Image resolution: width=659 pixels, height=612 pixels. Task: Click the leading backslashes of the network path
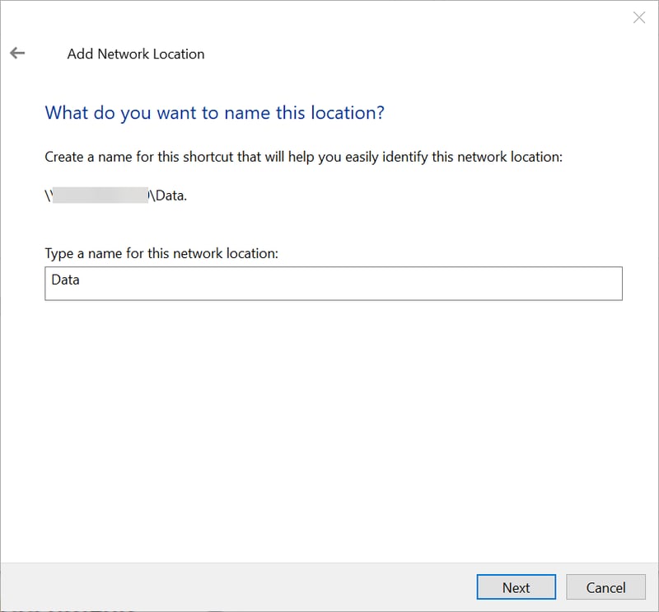click(48, 196)
